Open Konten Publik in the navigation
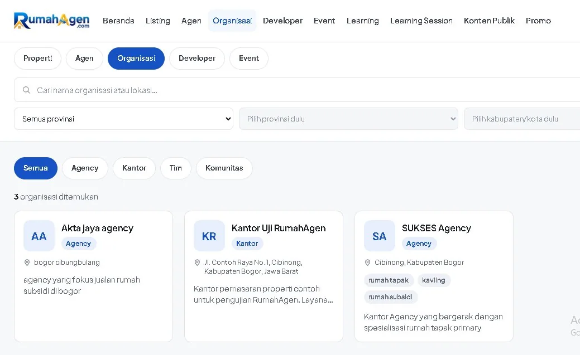The image size is (580, 355). 489,21
